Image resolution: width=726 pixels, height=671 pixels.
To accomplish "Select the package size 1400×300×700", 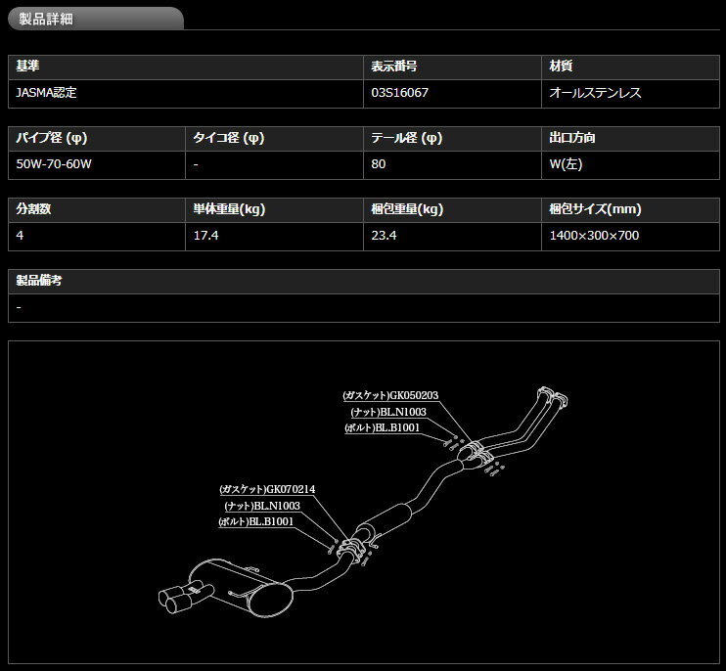I will click(x=595, y=235).
